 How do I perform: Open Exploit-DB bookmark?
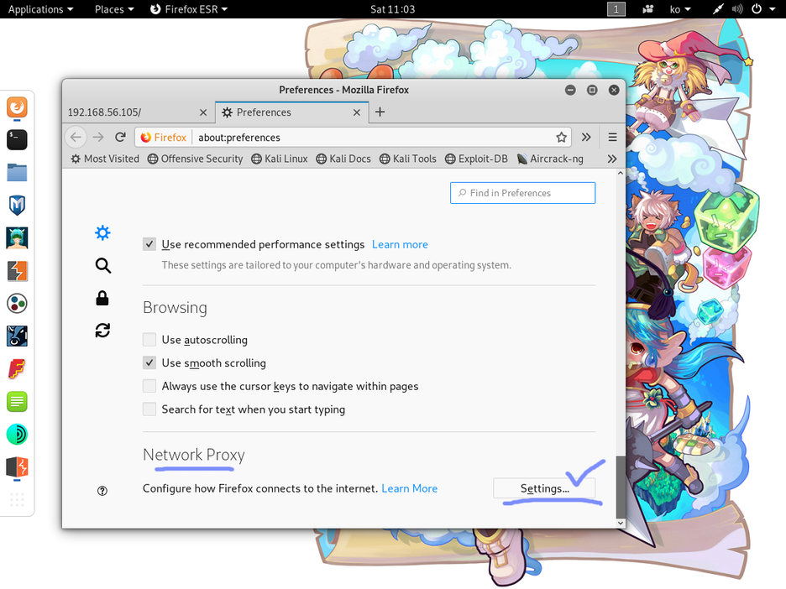coord(477,159)
